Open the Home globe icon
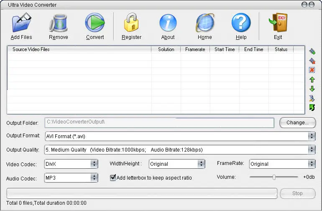 [x=205, y=23]
